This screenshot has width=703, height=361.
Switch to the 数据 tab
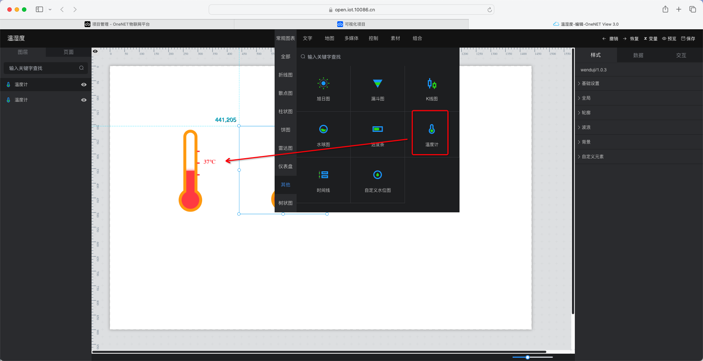tap(638, 55)
